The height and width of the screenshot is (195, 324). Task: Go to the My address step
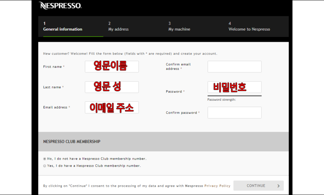pos(118,26)
